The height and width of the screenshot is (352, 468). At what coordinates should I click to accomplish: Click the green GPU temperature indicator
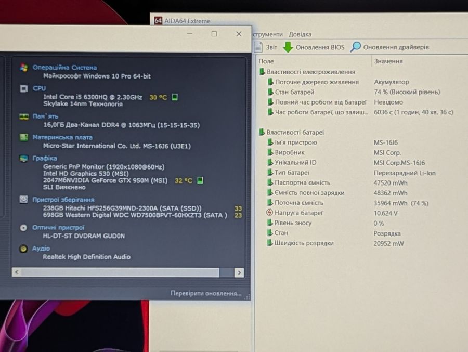pyautogui.click(x=200, y=180)
